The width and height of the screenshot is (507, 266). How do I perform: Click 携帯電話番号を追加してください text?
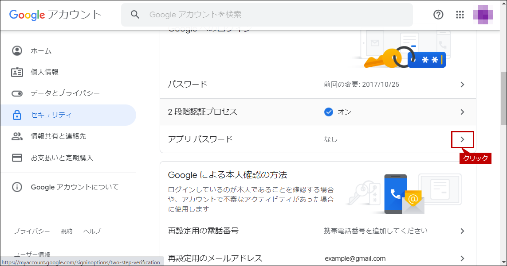coord(376,231)
